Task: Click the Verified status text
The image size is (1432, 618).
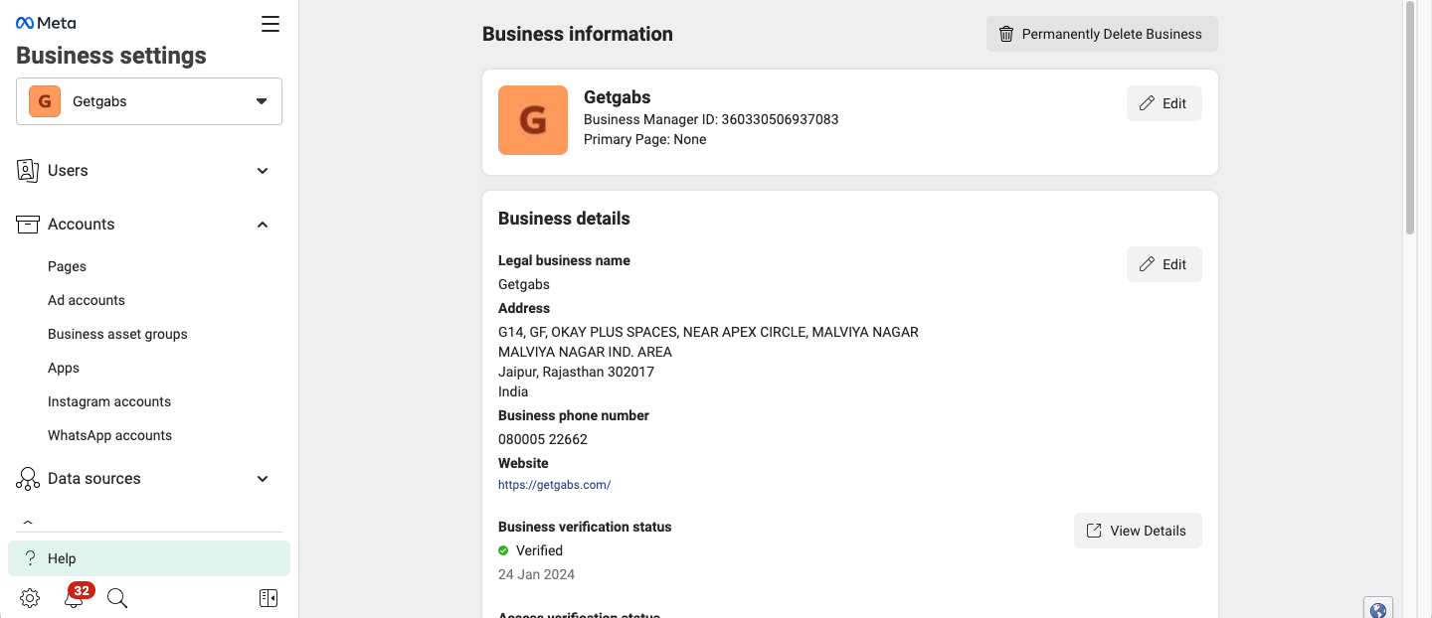Action: click(x=539, y=550)
